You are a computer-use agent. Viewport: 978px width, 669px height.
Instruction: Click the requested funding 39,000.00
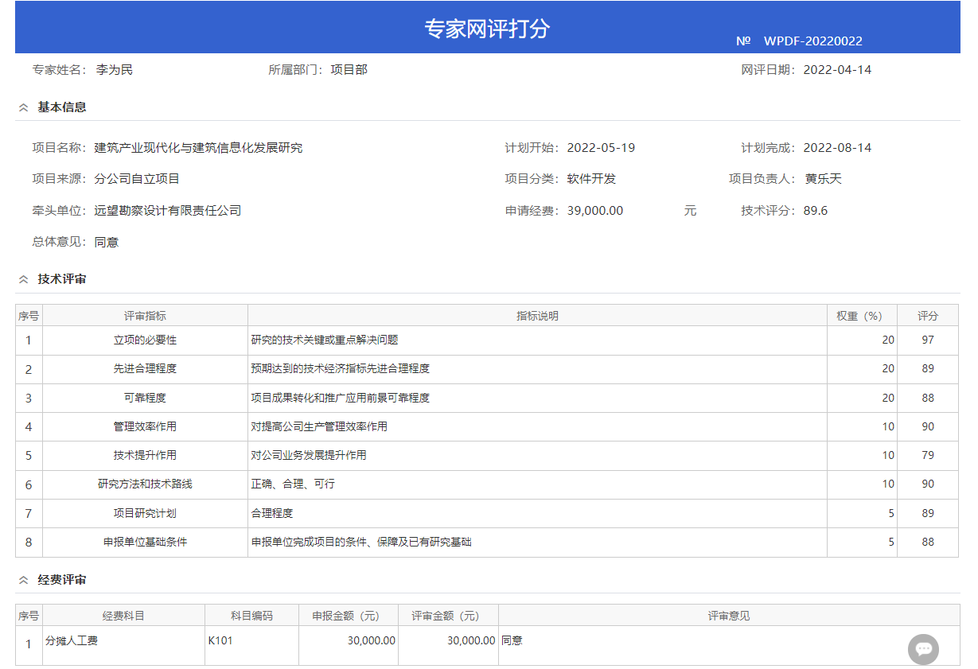[595, 211]
